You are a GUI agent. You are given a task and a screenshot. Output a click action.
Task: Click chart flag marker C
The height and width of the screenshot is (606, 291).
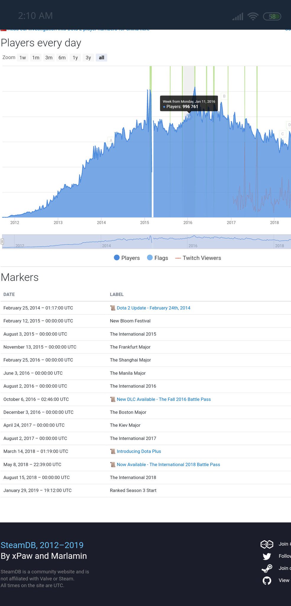pos(282,134)
